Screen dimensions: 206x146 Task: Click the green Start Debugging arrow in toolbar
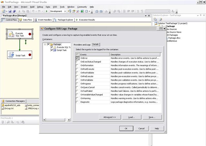tap(47, 11)
